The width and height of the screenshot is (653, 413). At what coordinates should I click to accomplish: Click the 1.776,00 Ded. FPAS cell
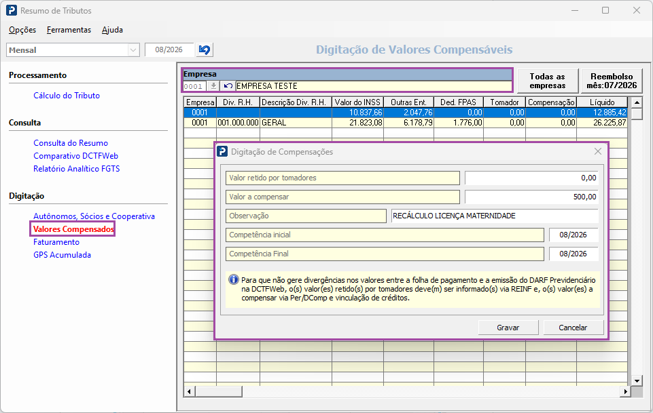459,123
